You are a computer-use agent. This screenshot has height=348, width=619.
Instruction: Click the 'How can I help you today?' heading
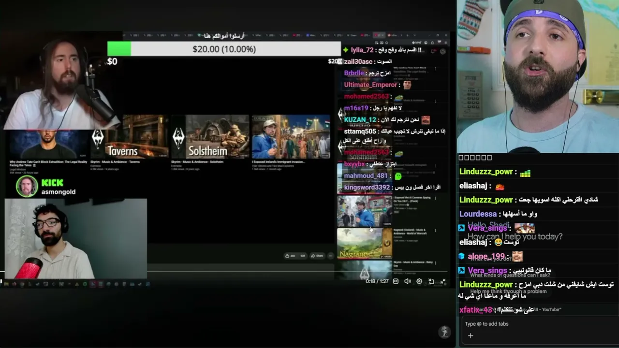click(x=515, y=237)
